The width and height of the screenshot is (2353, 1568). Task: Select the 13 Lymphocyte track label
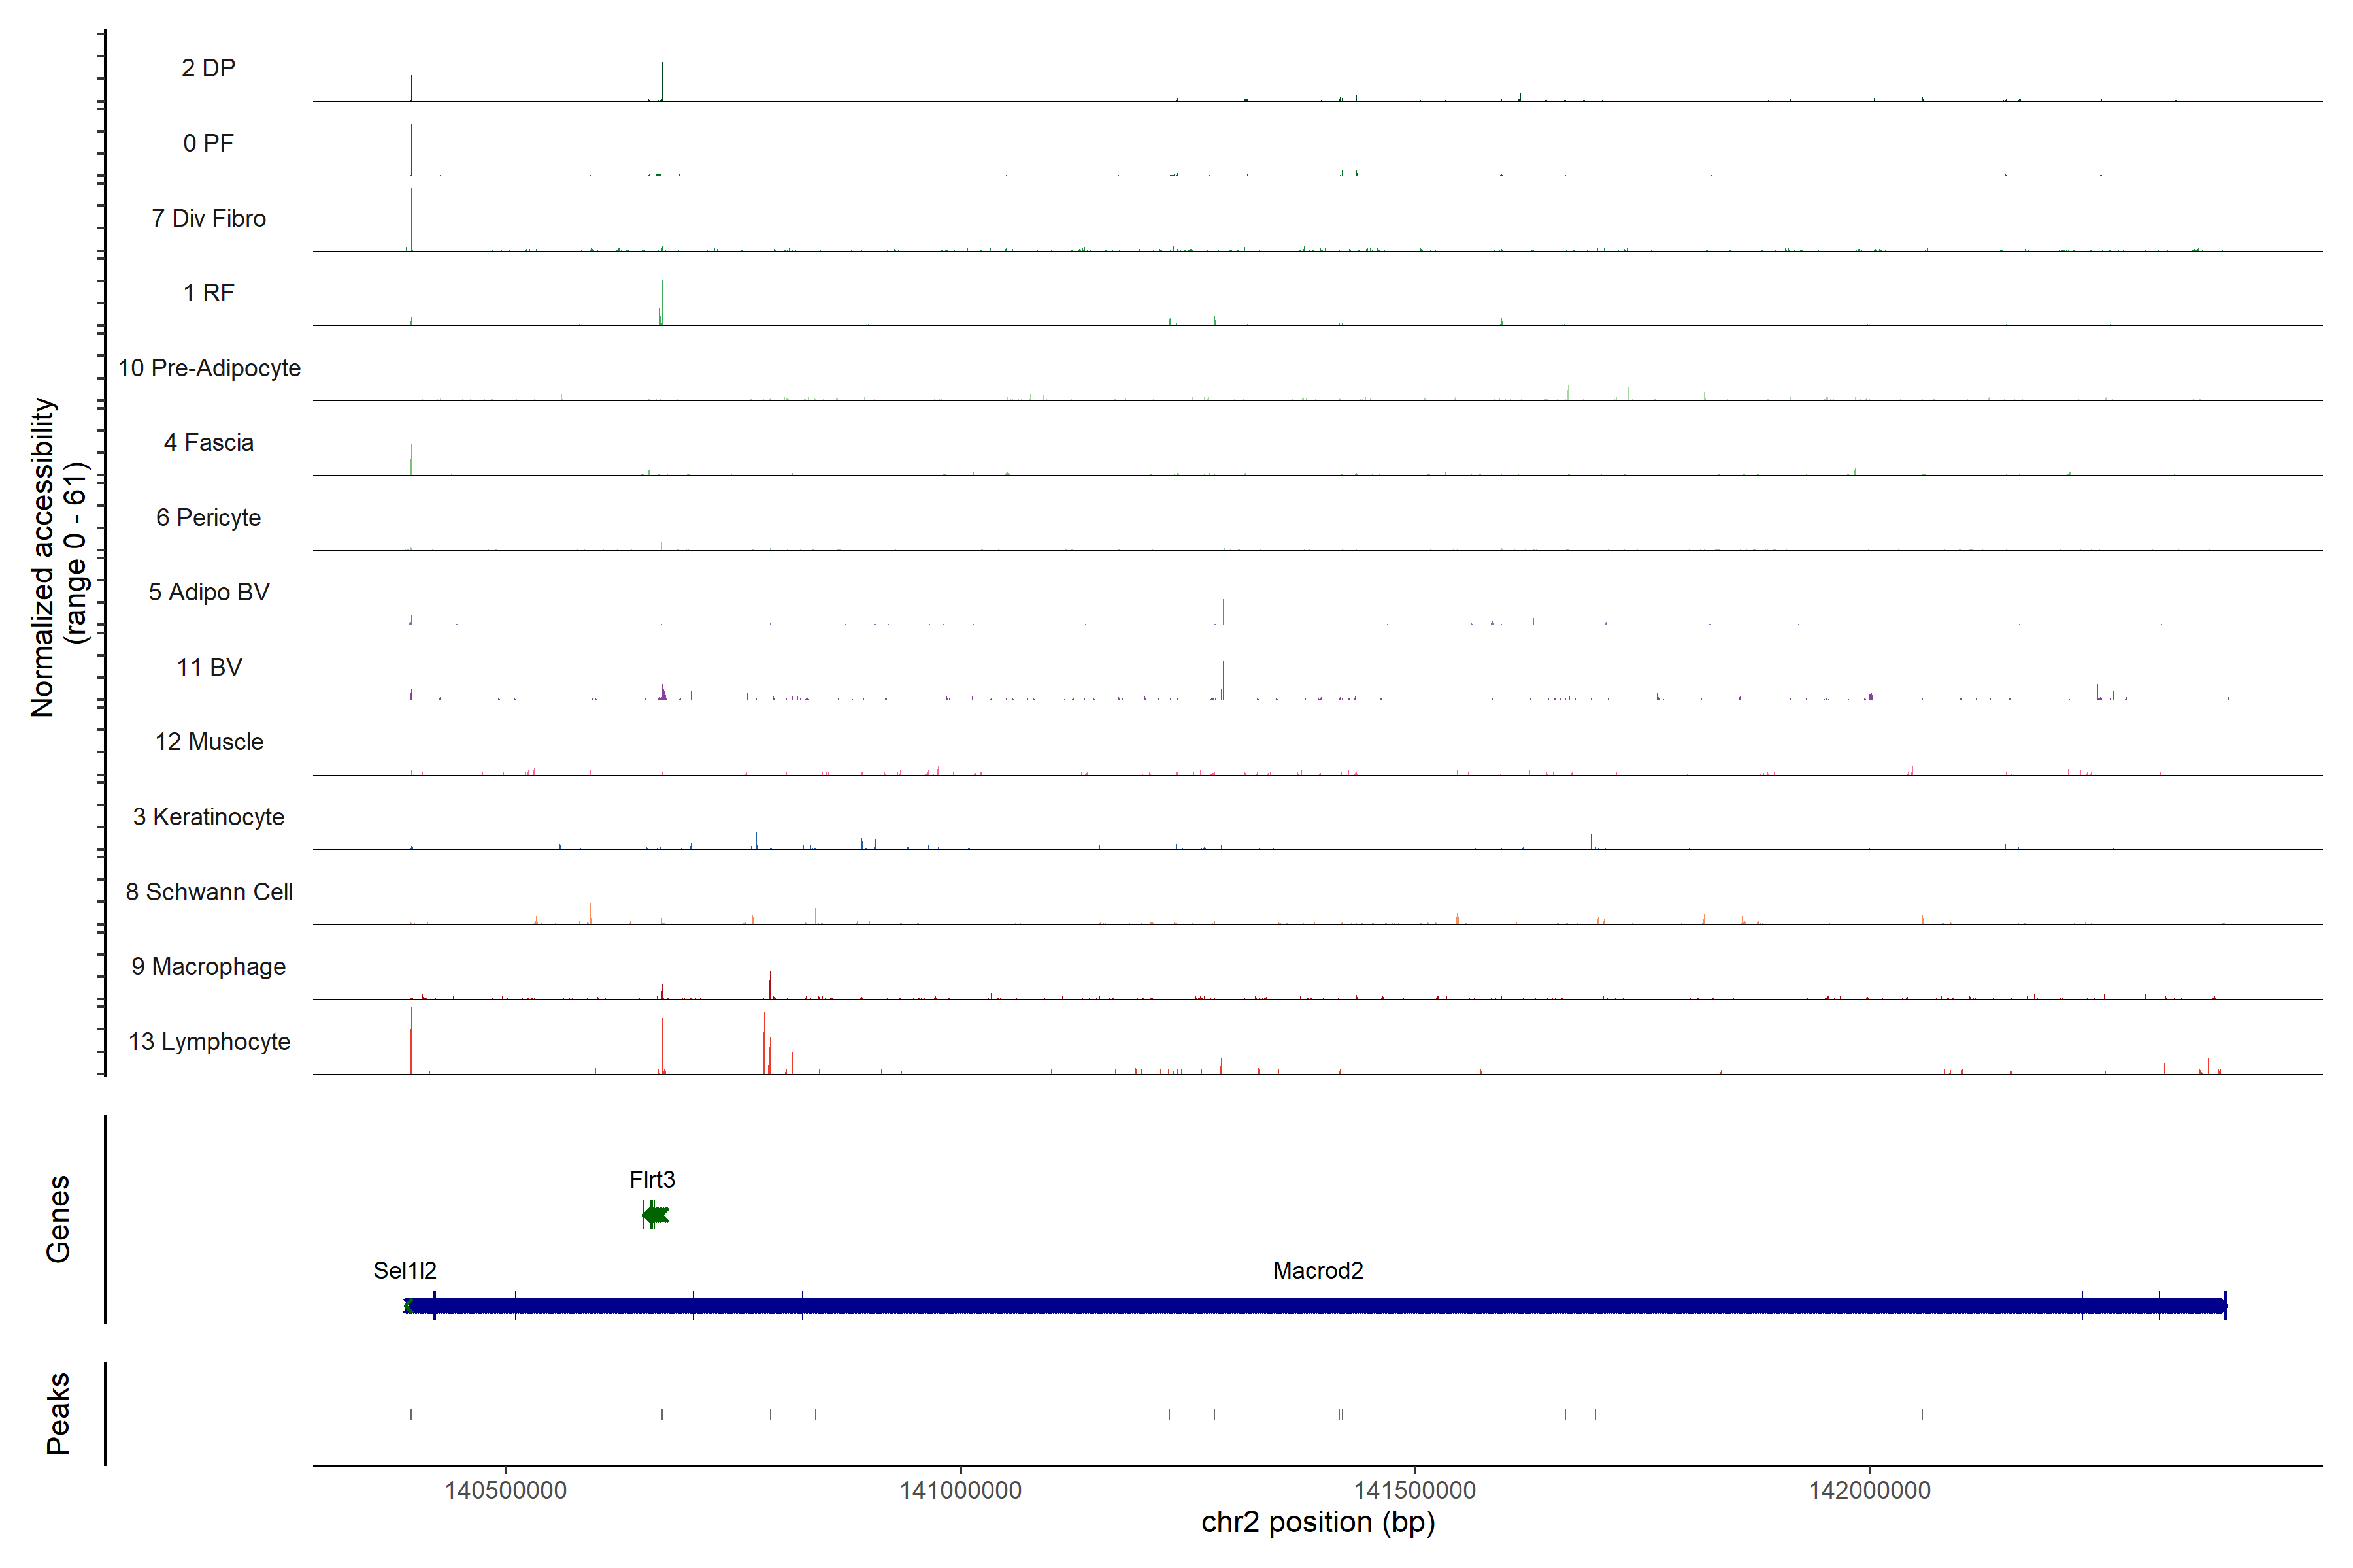pos(208,1041)
